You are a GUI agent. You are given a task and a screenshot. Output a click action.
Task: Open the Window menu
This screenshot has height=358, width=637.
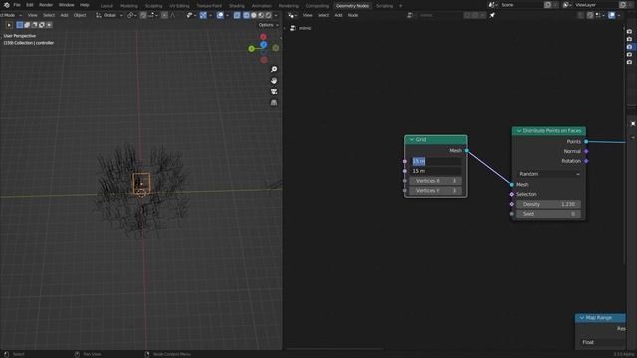coord(67,5)
